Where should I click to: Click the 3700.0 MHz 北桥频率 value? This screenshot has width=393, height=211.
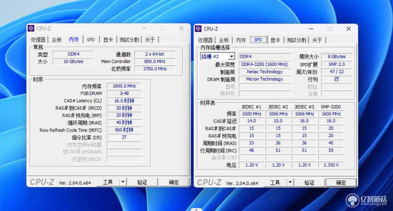point(155,69)
